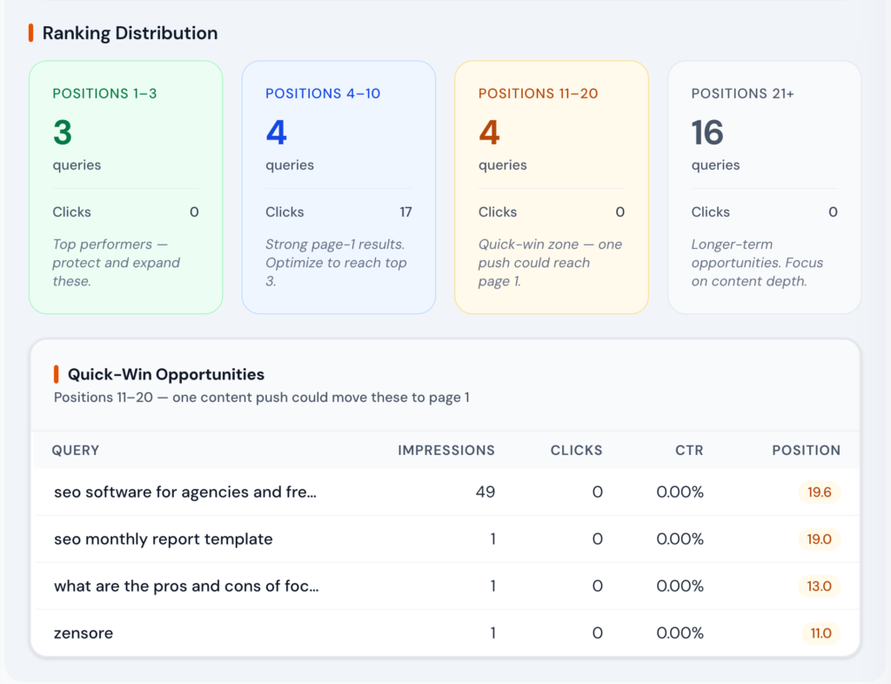Viewport: 891px width, 684px height.
Task: Sort the table by POSITION column
Action: tap(806, 450)
